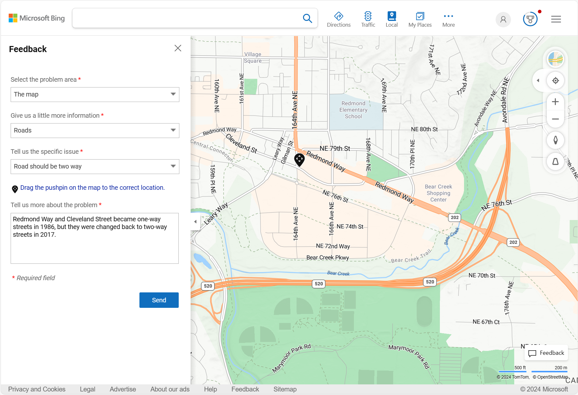Reset map compass to north

555,140
